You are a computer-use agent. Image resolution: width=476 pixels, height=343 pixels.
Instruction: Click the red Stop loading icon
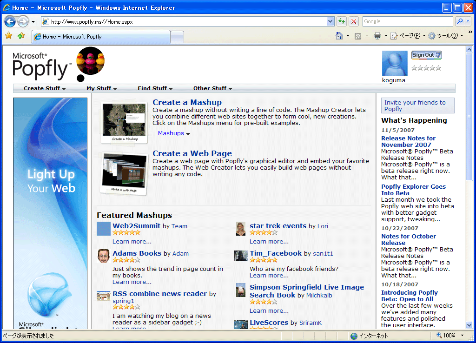[354, 21]
